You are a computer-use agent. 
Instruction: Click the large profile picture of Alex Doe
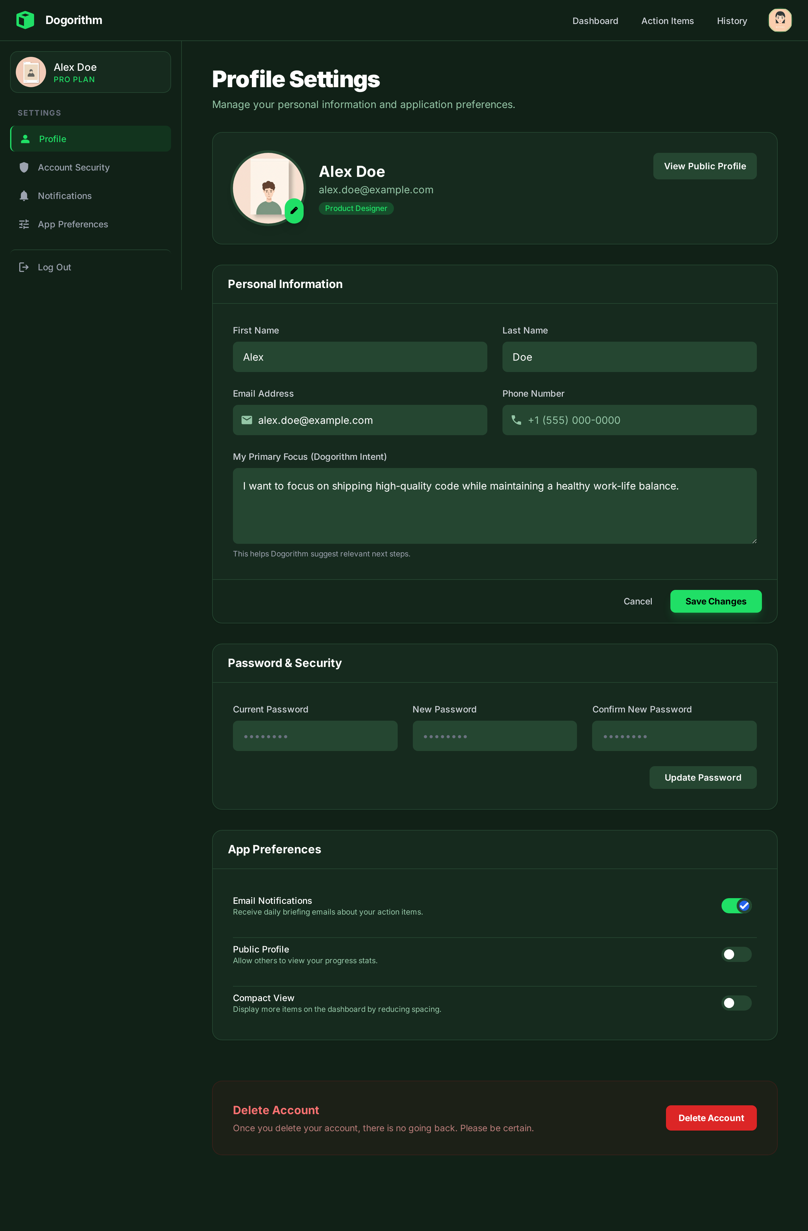point(268,188)
